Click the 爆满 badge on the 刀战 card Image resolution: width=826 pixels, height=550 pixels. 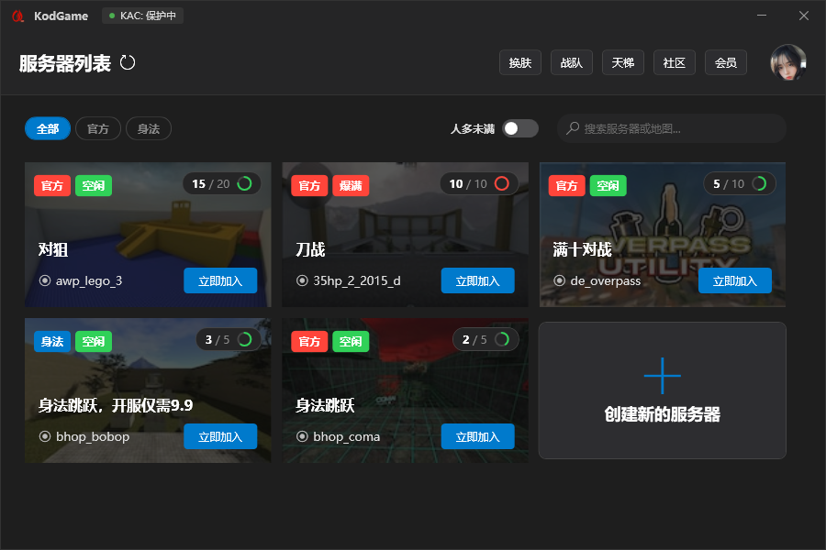[352, 185]
